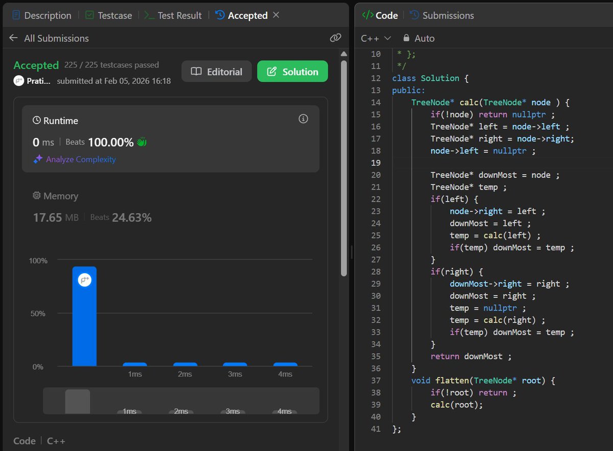Screen dimensions: 613x451
Task: Click line number 19 in editor
Action: tap(375, 163)
